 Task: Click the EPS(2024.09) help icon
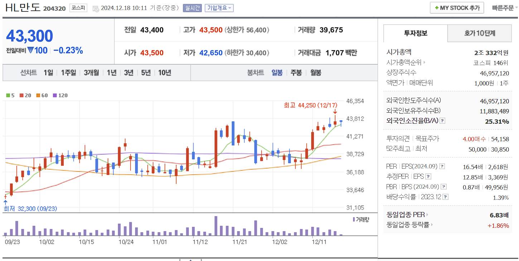coord(442,167)
